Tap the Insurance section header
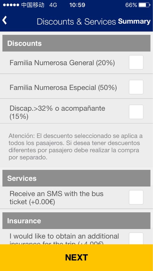 point(76,221)
